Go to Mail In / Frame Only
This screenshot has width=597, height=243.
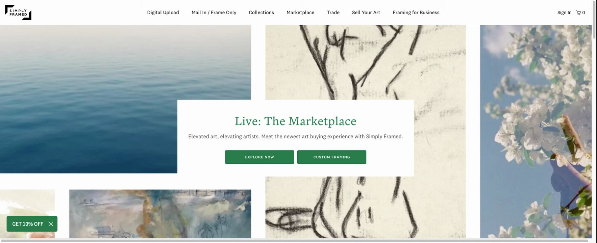click(214, 12)
